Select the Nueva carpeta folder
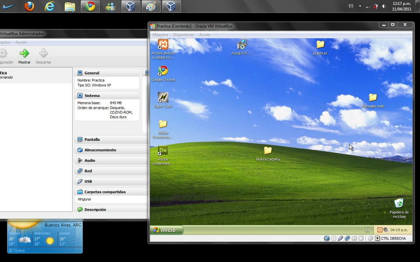This screenshot has width=420, height=262. tap(268, 154)
